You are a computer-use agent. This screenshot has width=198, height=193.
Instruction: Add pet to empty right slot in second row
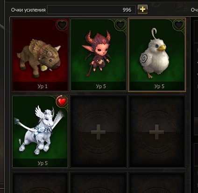point(157,131)
